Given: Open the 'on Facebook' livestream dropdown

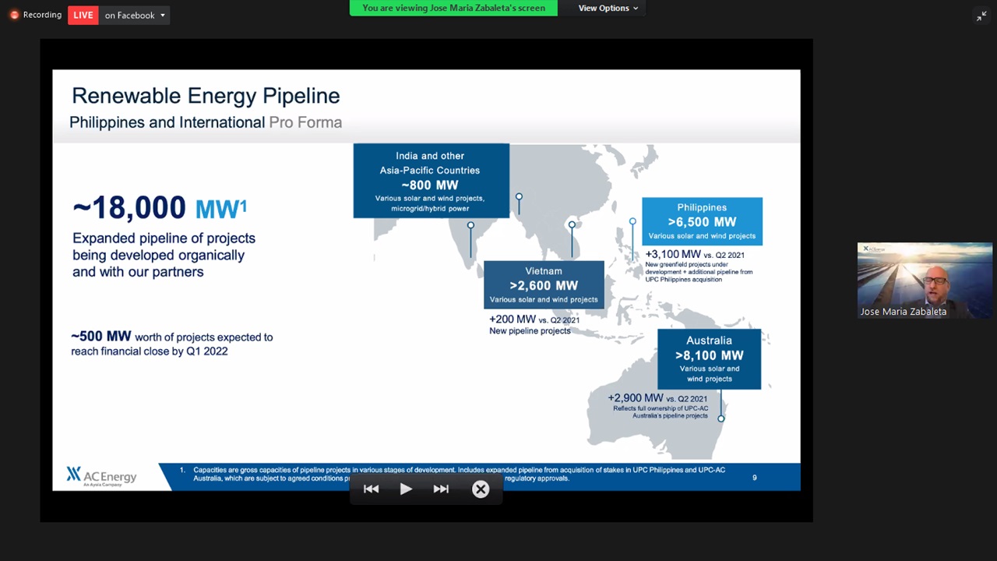Looking at the screenshot, I should point(135,16).
